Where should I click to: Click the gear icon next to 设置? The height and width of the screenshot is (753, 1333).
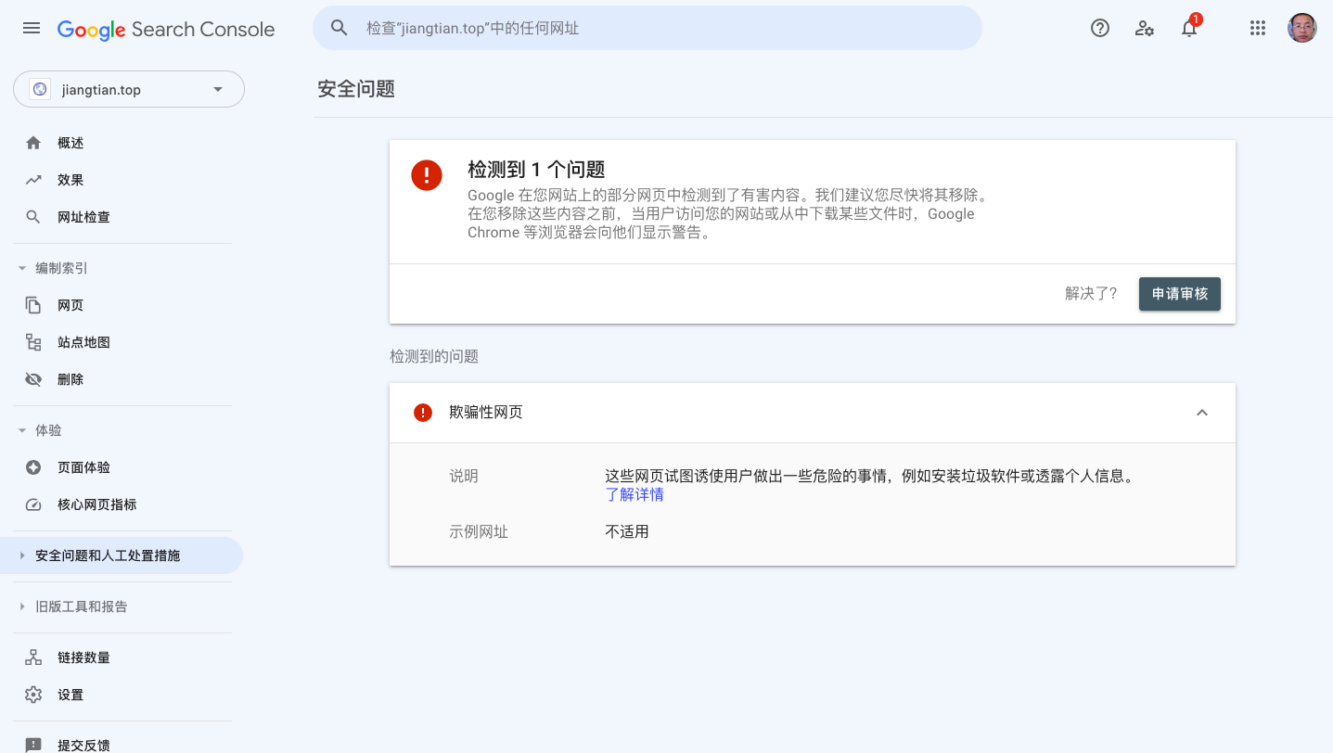point(33,695)
